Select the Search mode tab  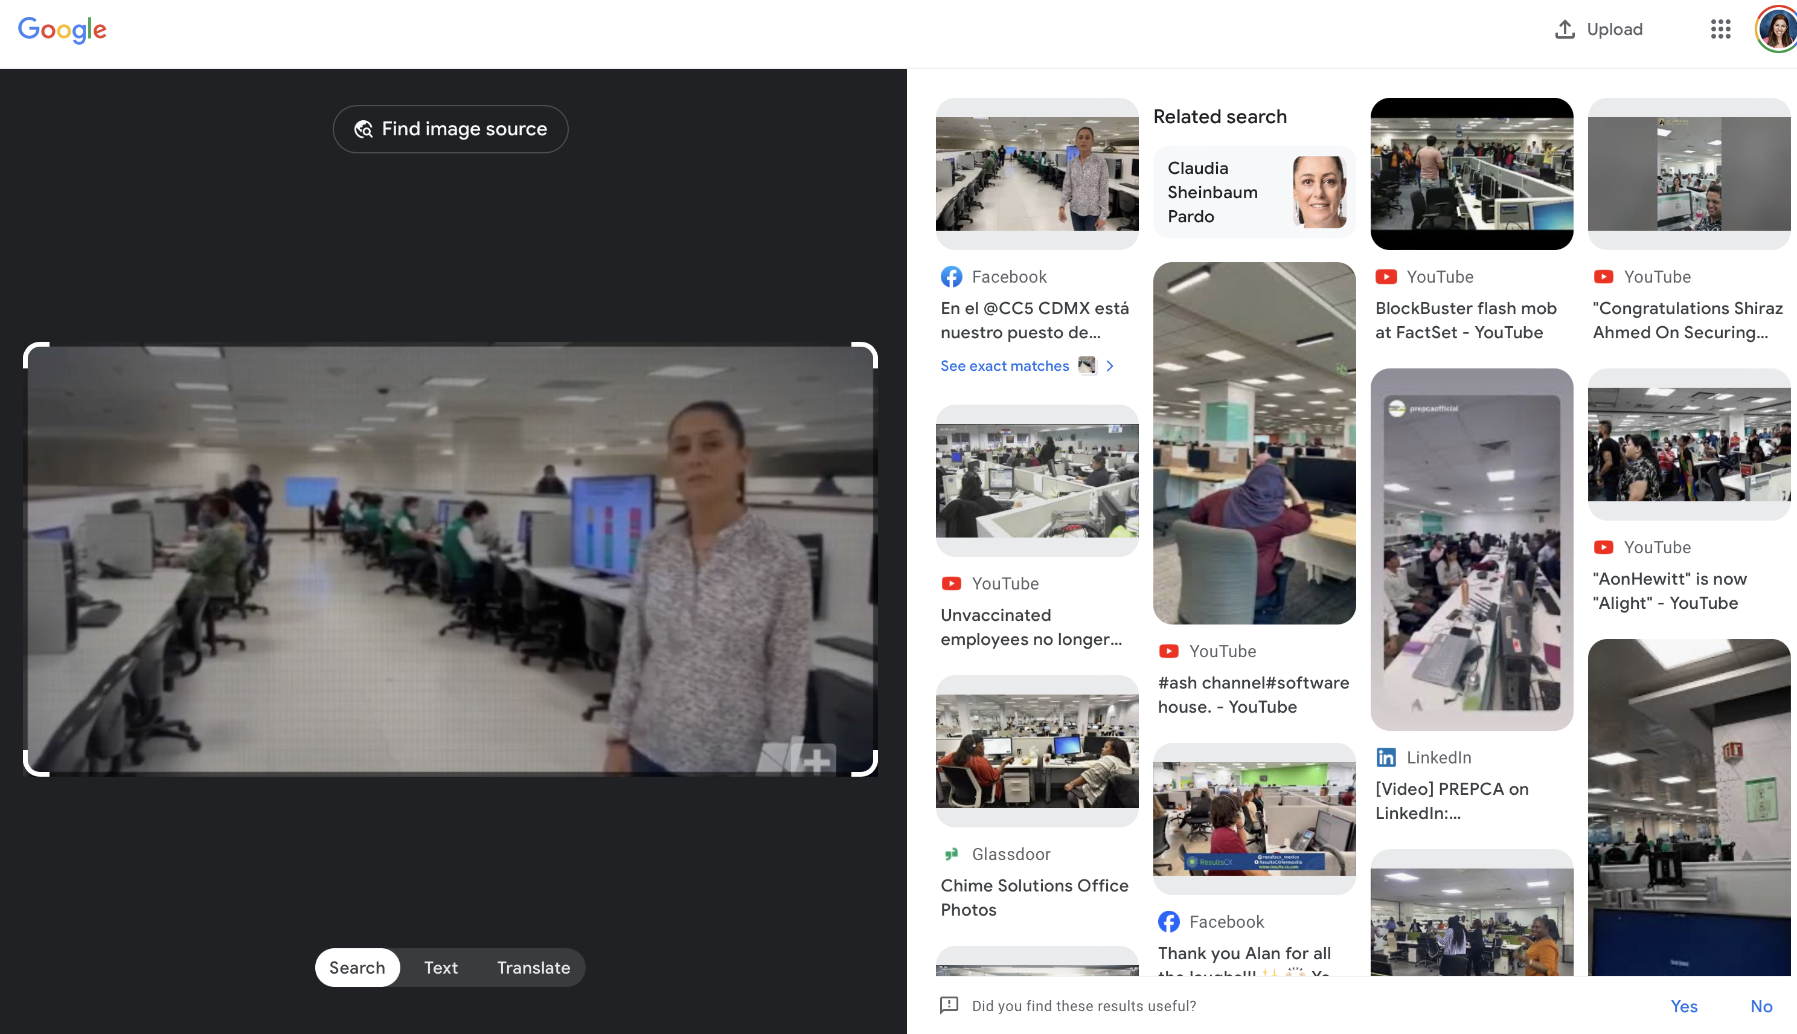(357, 967)
